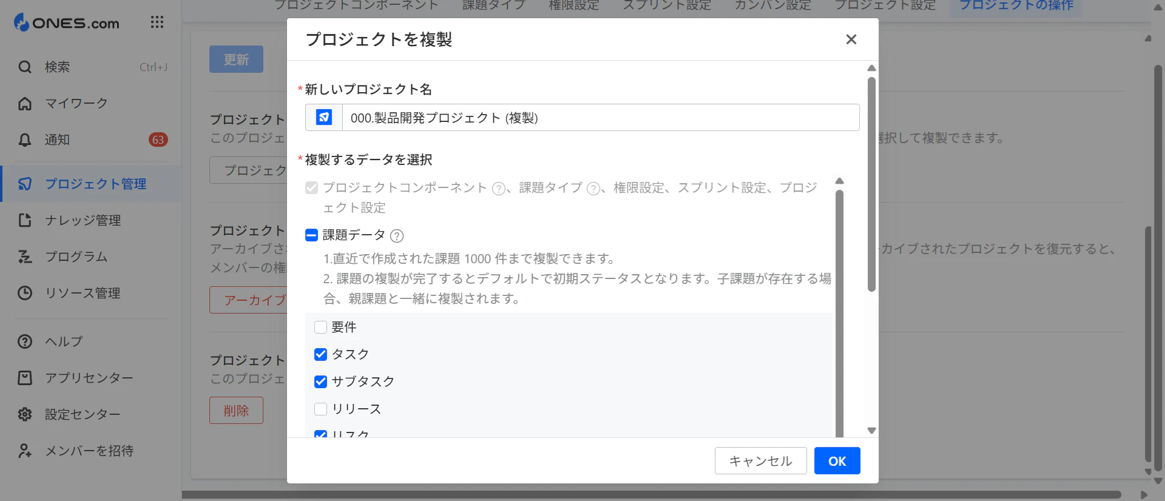
Task: Click the 設定センター gear icon
Action: tap(25, 414)
